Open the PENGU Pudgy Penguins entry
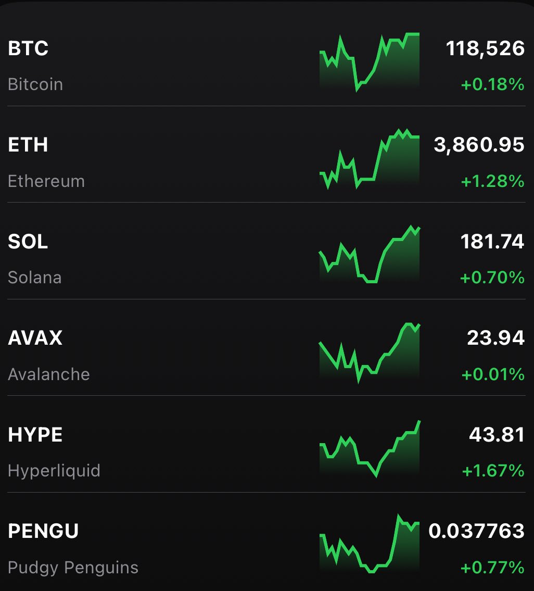The height and width of the screenshot is (591, 534). [x=267, y=542]
